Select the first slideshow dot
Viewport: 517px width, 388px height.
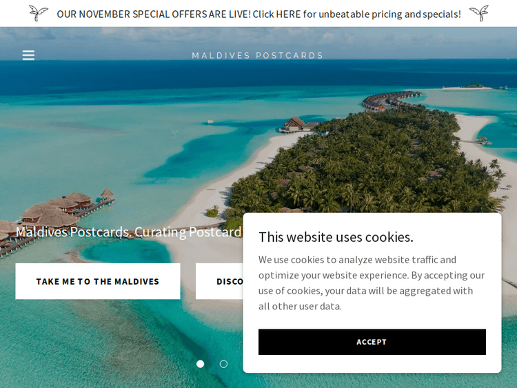tap(200, 364)
